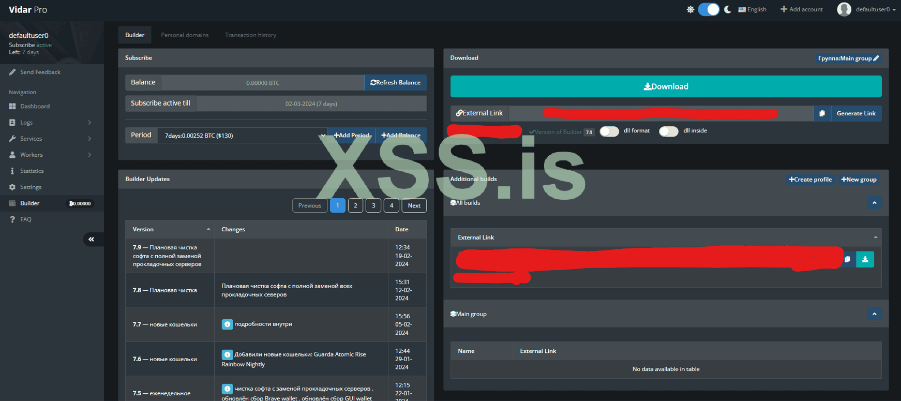Open the defaultuser0 account menu
The height and width of the screenshot is (401, 901).
tap(866, 9)
